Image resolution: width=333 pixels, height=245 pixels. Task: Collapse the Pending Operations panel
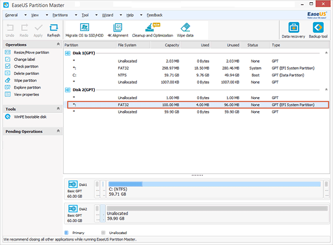click(58, 131)
